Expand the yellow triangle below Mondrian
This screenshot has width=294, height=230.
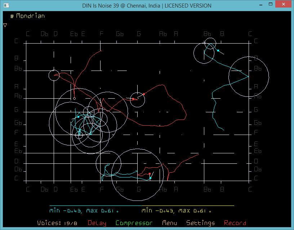[5, 25]
